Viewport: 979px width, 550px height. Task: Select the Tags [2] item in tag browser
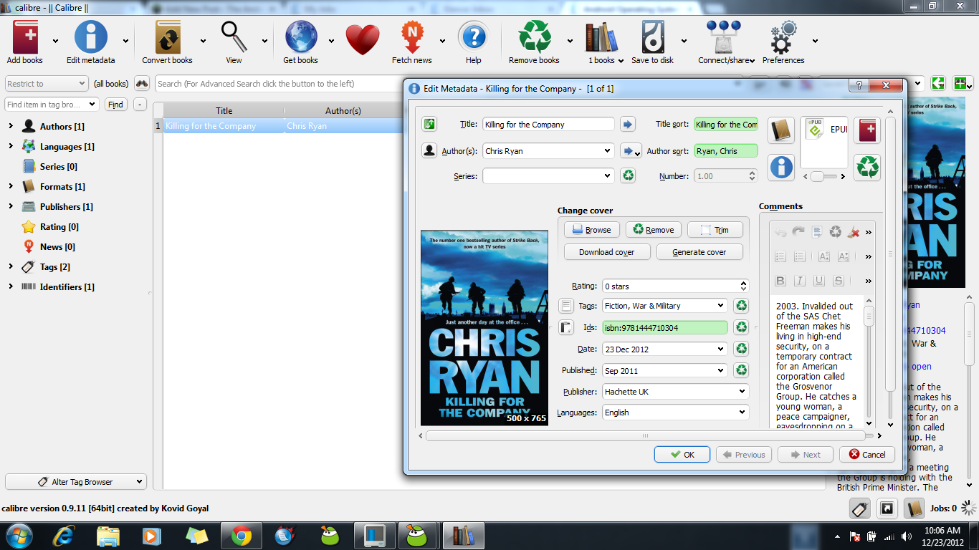point(54,267)
